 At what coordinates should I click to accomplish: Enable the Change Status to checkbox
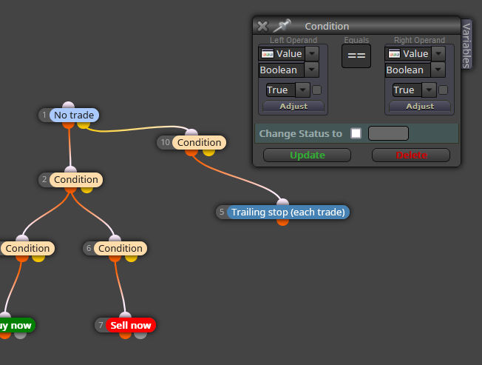coord(356,133)
